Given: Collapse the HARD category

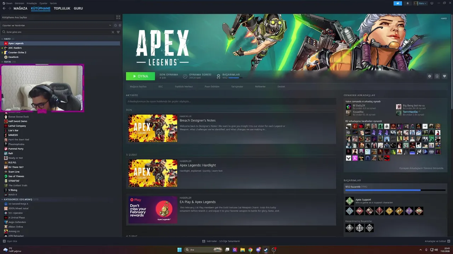Looking at the screenshot, I should (2, 39).
